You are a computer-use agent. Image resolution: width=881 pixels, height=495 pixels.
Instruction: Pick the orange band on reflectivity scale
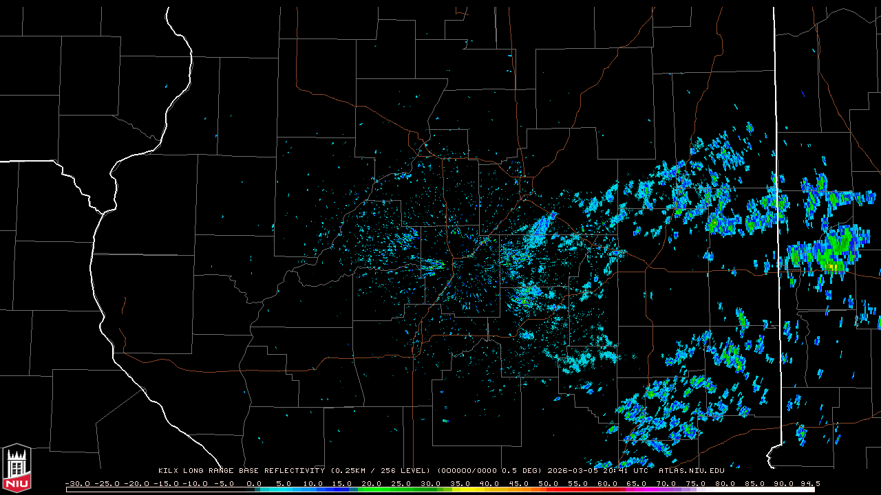(x=523, y=489)
